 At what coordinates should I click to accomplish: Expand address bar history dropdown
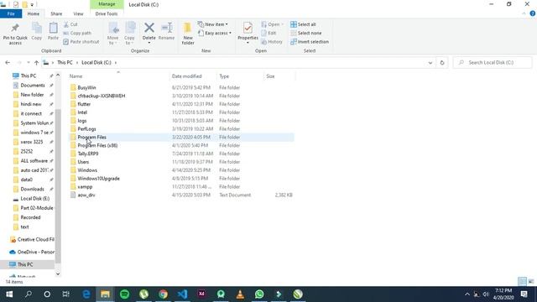click(x=430, y=63)
